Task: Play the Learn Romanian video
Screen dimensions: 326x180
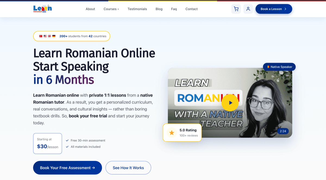Action: [x=230, y=103]
